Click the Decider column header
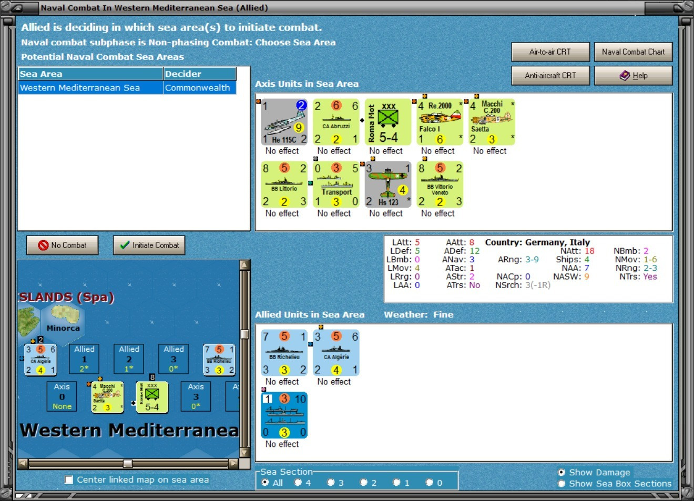 tap(200, 74)
